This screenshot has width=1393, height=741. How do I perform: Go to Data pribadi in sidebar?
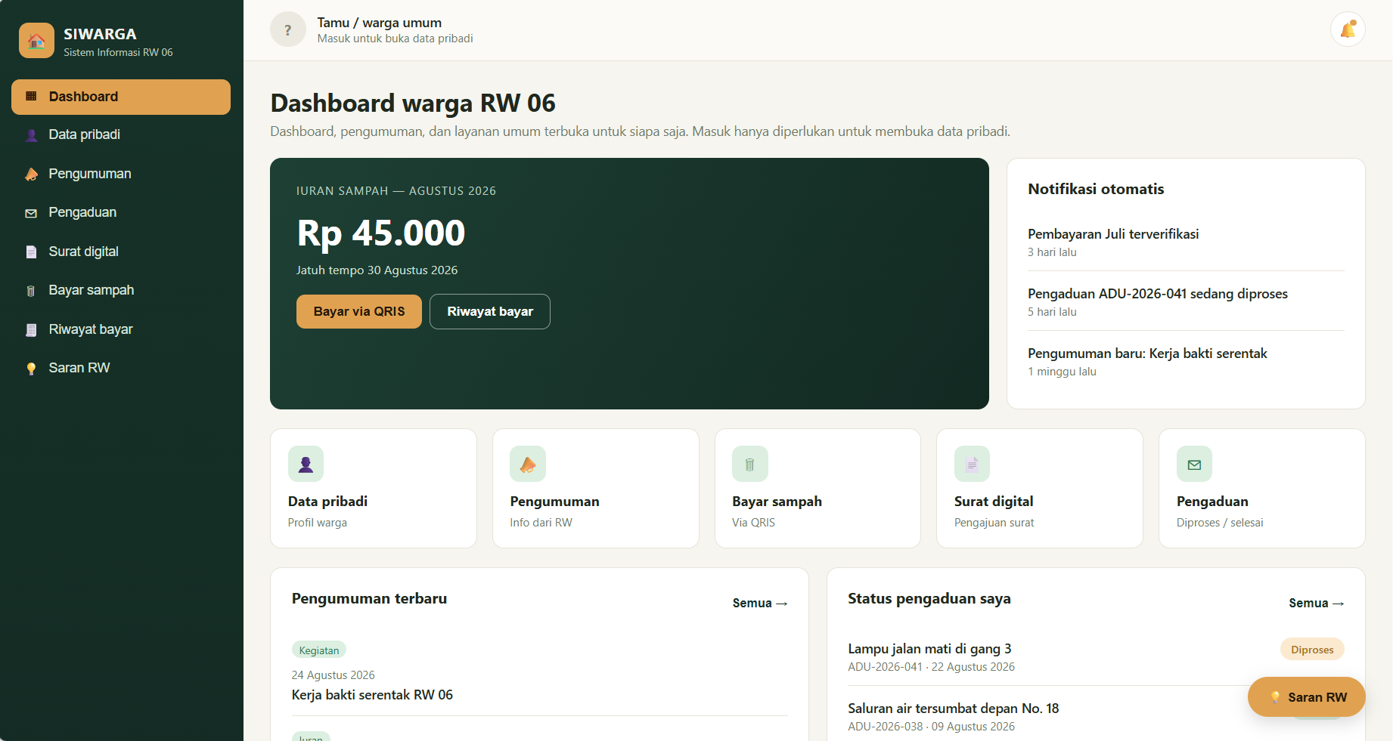(x=121, y=134)
